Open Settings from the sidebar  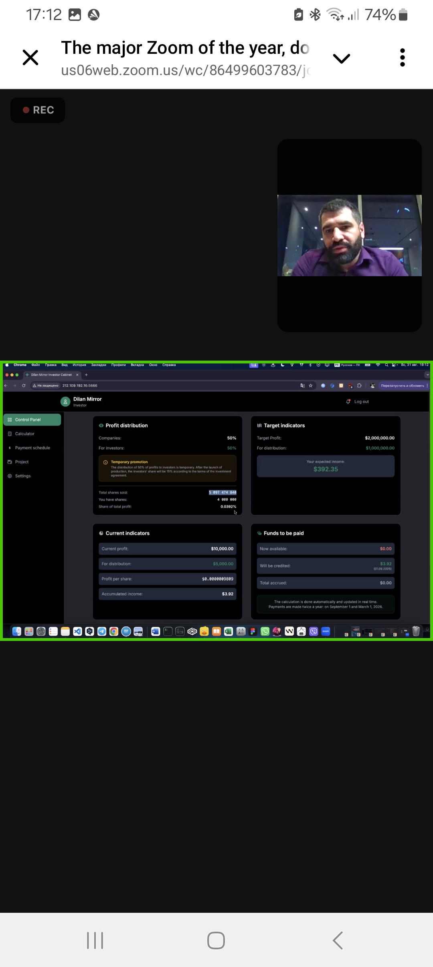pos(23,476)
